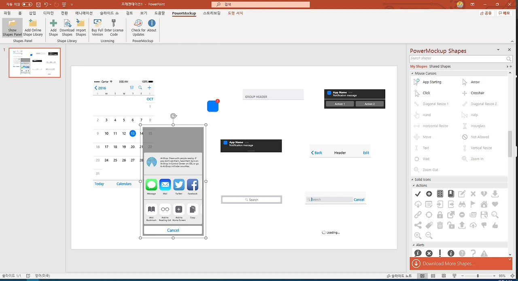Click the Save icon in quick access toolbar
The width and height of the screenshot is (518, 281).
[x=38, y=4]
